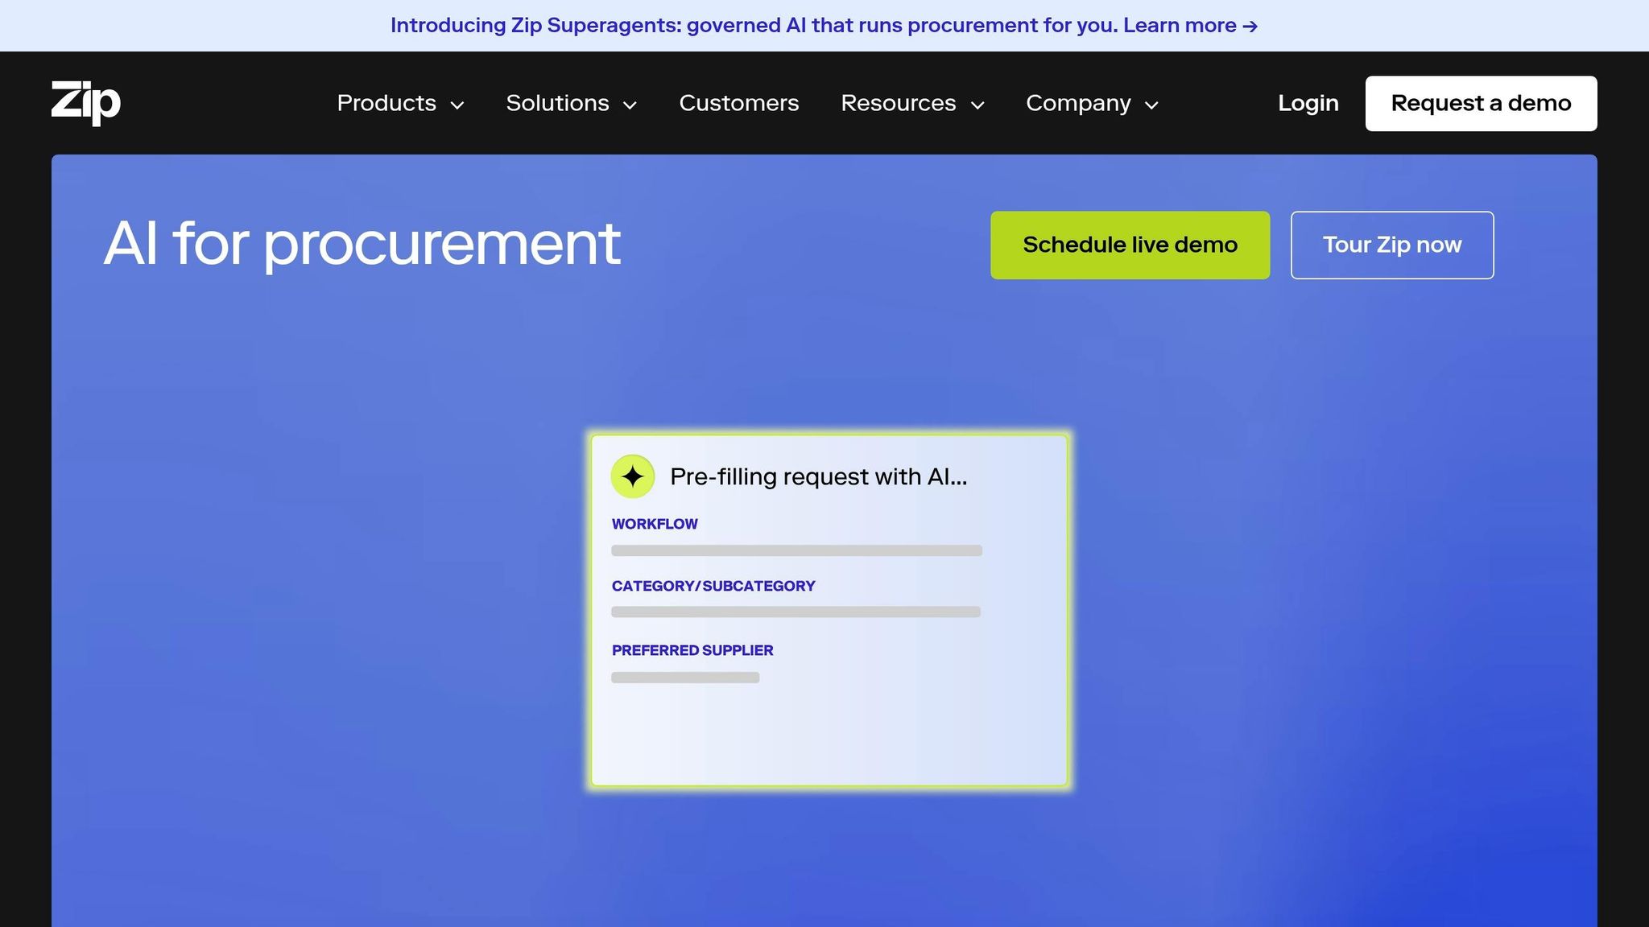Click the PREFERRED SUPPLIER label
The width and height of the screenshot is (1649, 927).
[x=692, y=650]
